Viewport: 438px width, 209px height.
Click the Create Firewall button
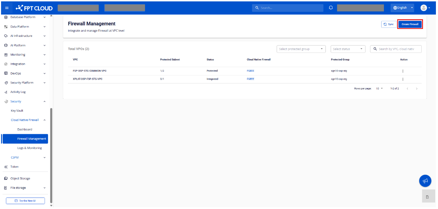pyautogui.click(x=410, y=24)
